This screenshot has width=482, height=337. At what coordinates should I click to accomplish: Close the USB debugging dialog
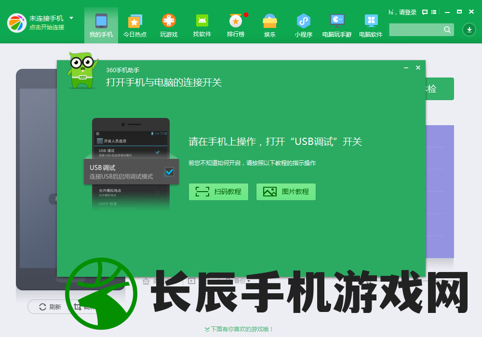[x=418, y=68]
